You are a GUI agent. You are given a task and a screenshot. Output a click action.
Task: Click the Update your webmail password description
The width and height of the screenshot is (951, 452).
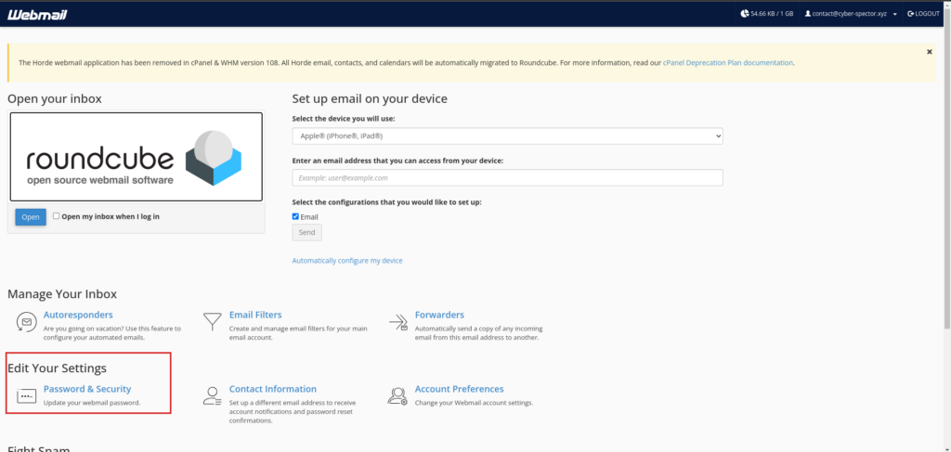click(92, 402)
